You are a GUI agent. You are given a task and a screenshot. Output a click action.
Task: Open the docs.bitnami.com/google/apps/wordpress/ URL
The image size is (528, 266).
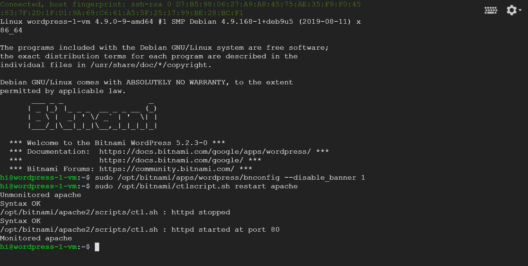coord(205,152)
